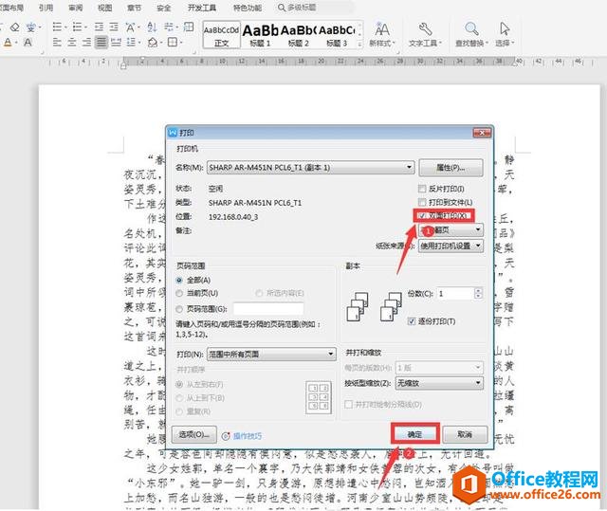Click the line spacing icon
Viewport: 607px width, 511px height.
(x=131, y=42)
